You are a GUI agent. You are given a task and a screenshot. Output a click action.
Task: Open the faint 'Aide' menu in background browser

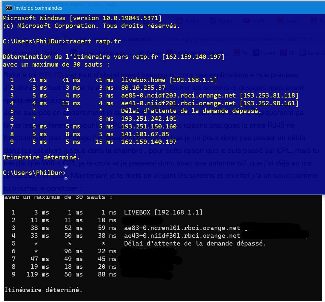click(111, 4)
